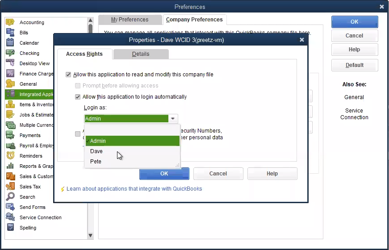Screen dimensions: 389x250
Task: Toggle Allow this application to login automatically
Action: pos(78,97)
